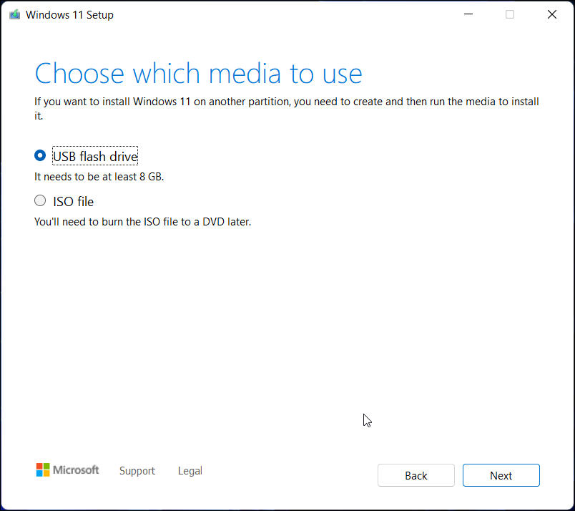This screenshot has width=575, height=511.
Task: Click Next to continue setup
Action: point(501,474)
